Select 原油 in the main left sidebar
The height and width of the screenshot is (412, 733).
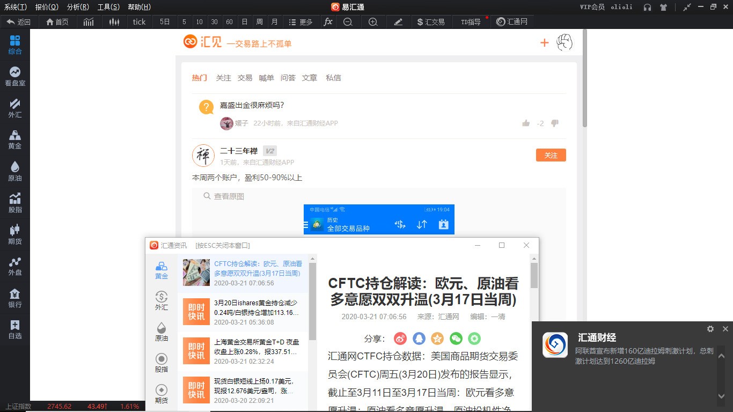(x=15, y=172)
